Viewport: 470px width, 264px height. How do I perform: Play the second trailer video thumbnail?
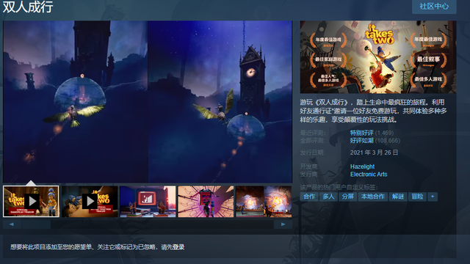(x=90, y=202)
